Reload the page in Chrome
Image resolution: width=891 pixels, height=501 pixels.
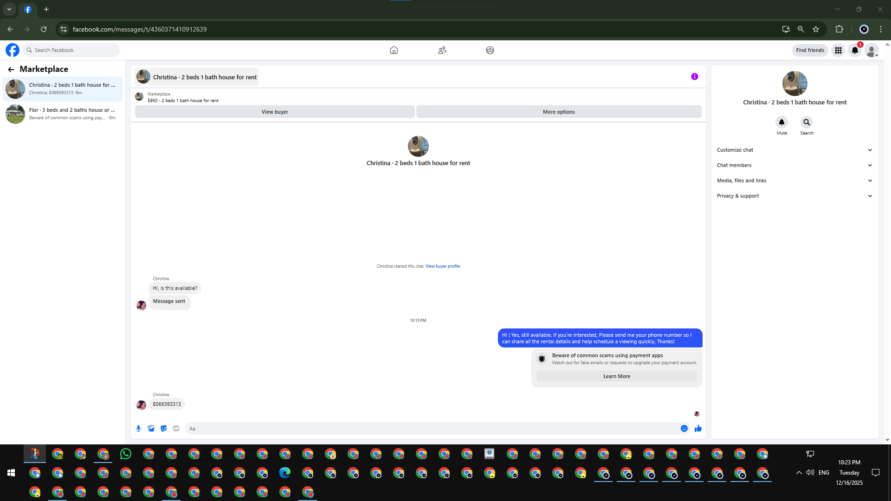[x=44, y=29]
